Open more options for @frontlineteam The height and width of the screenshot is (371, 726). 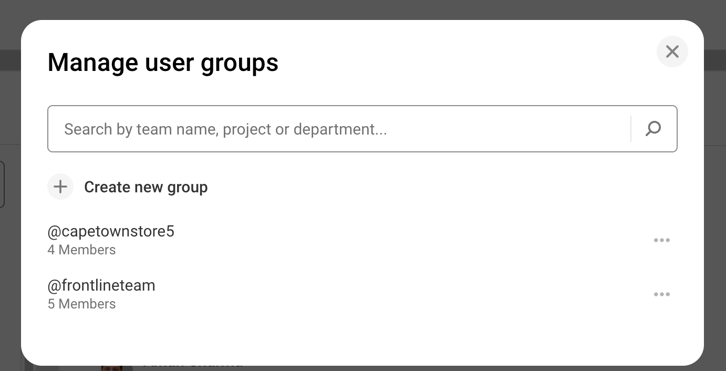click(661, 294)
